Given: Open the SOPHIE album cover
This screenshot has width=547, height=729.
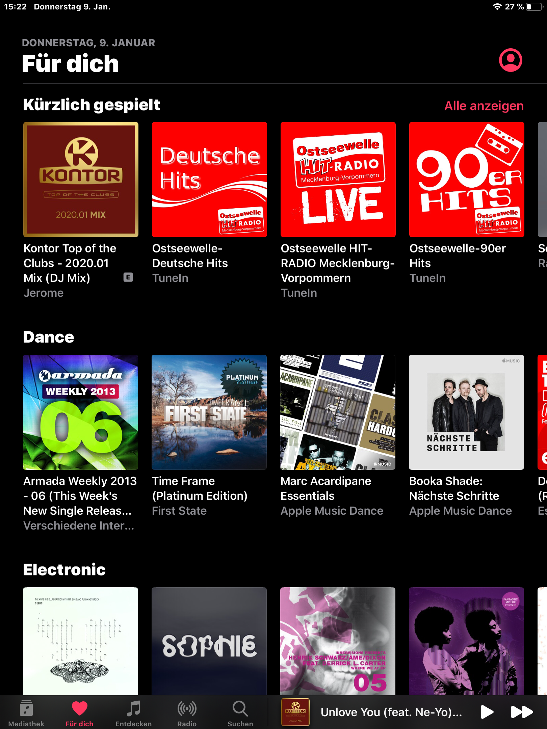Looking at the screenshot, I should 209,641.
